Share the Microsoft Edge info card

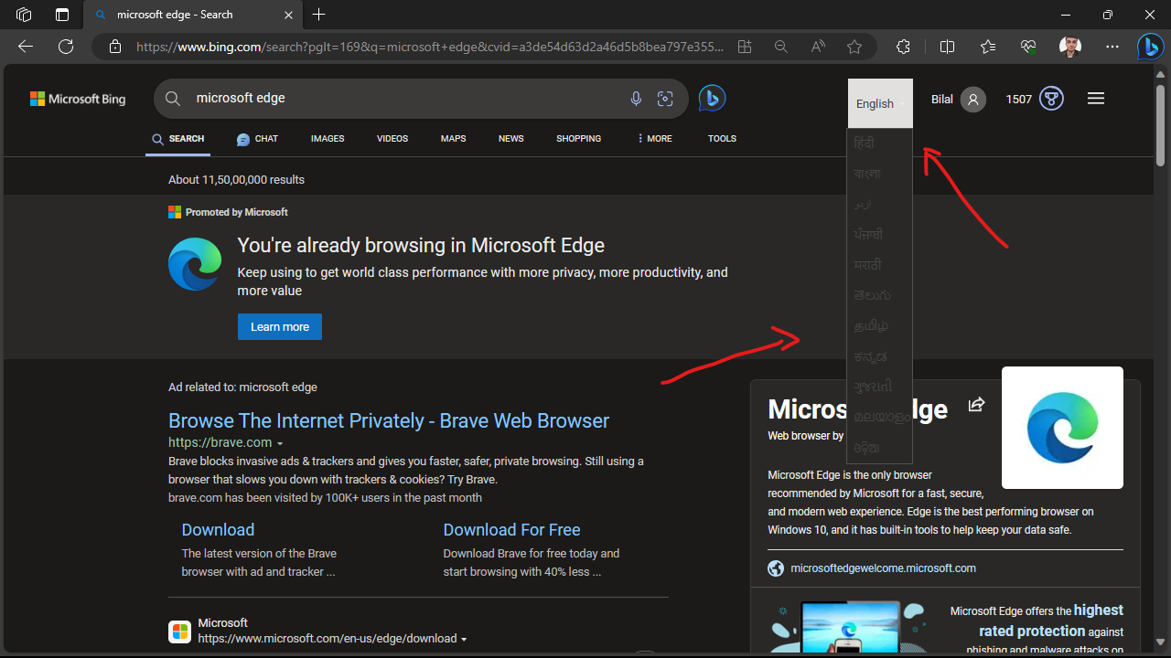tap(976, 404)
